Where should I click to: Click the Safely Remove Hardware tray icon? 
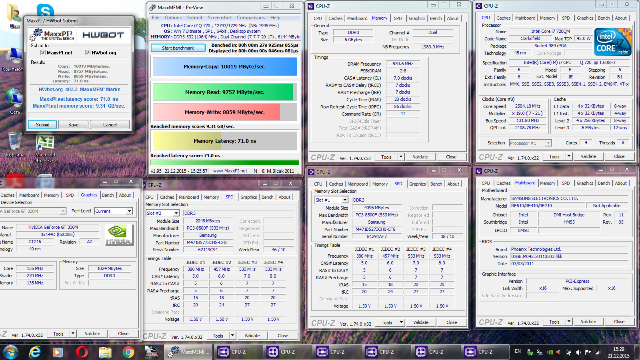coord(530,352)
